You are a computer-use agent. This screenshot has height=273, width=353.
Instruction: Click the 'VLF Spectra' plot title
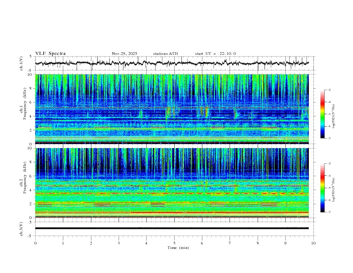click(x=50, y=54)
